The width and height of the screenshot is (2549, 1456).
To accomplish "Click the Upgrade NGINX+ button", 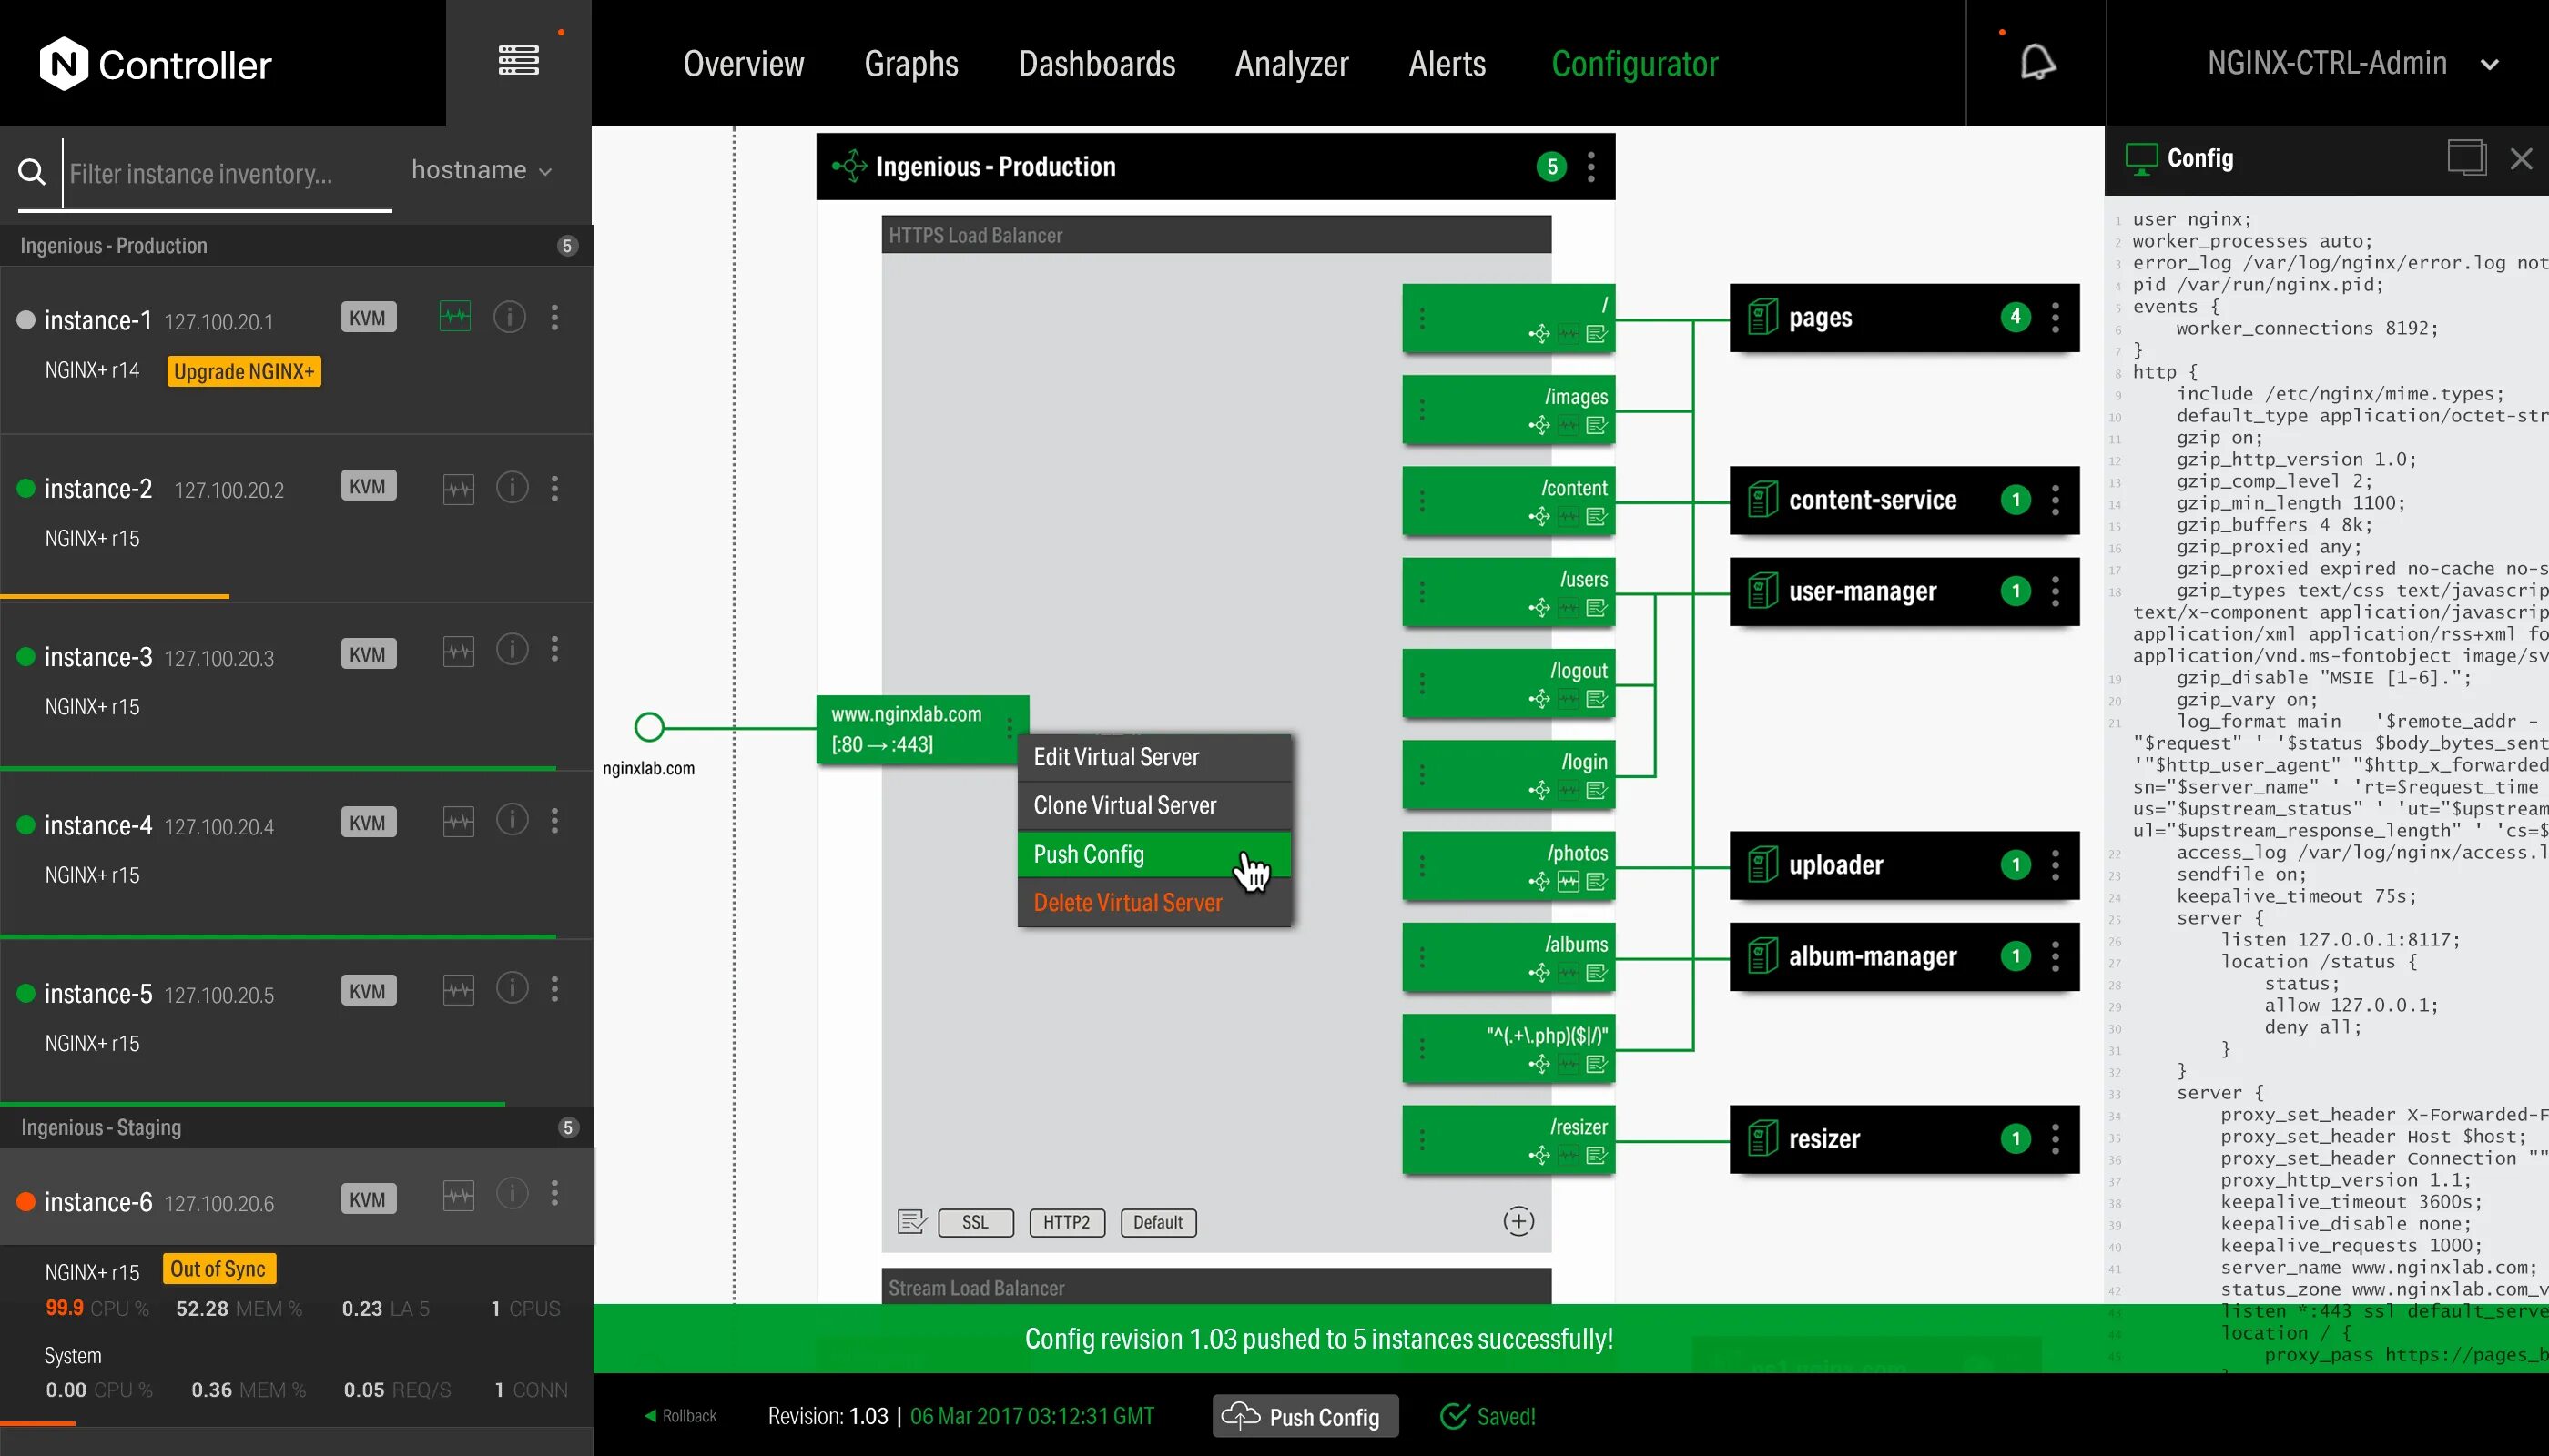I will [243, 372].
